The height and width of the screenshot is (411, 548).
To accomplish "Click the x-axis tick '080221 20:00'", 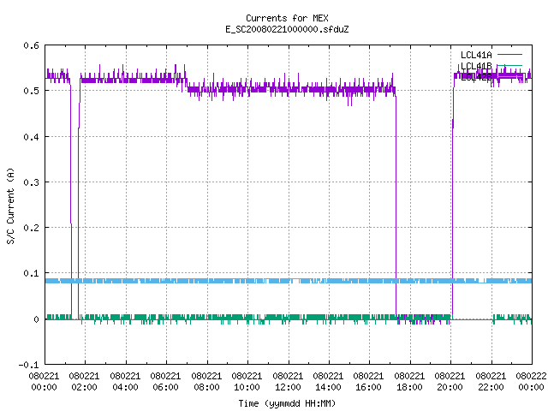I will click(450, 382).
